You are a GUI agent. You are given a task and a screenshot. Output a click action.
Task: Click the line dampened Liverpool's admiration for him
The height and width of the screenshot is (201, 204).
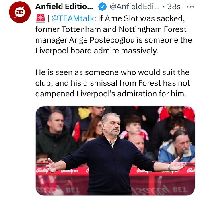click(111, 94)
